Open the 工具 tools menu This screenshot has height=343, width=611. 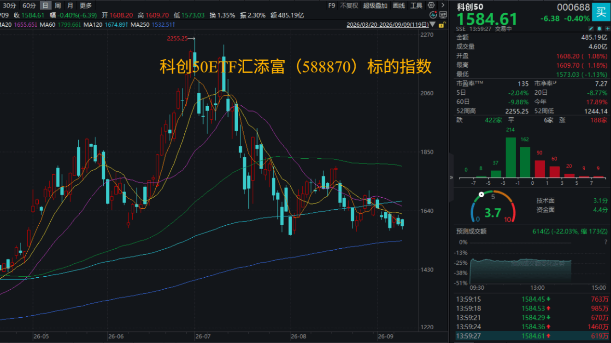click(x=416, y=6)
